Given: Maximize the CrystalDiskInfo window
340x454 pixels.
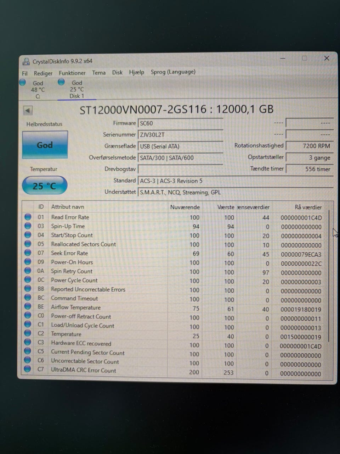Looking at the screenshot, I should tap(305, 58).
